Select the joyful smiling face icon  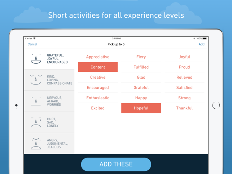pyautogui.click(x=35, y=59)
